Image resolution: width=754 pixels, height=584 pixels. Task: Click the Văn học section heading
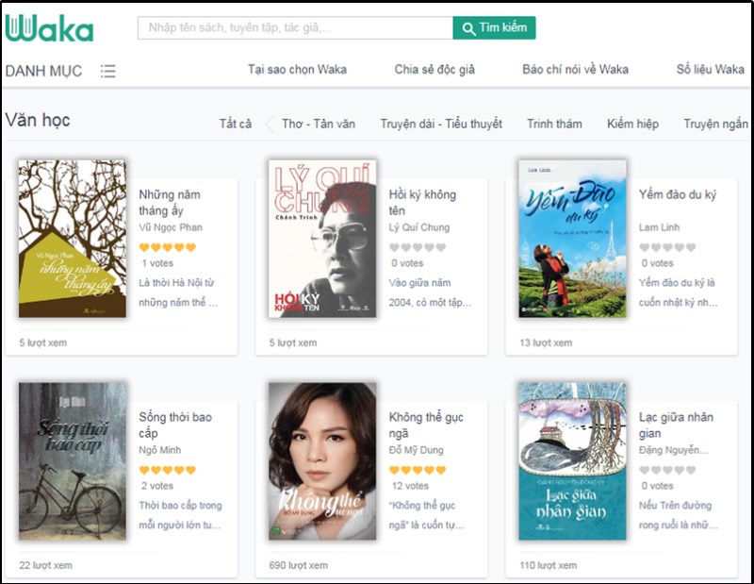coord(38,120)
